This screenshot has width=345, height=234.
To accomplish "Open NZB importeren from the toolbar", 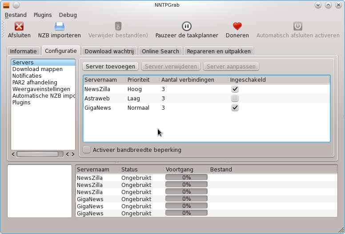I will click(59, 27).
